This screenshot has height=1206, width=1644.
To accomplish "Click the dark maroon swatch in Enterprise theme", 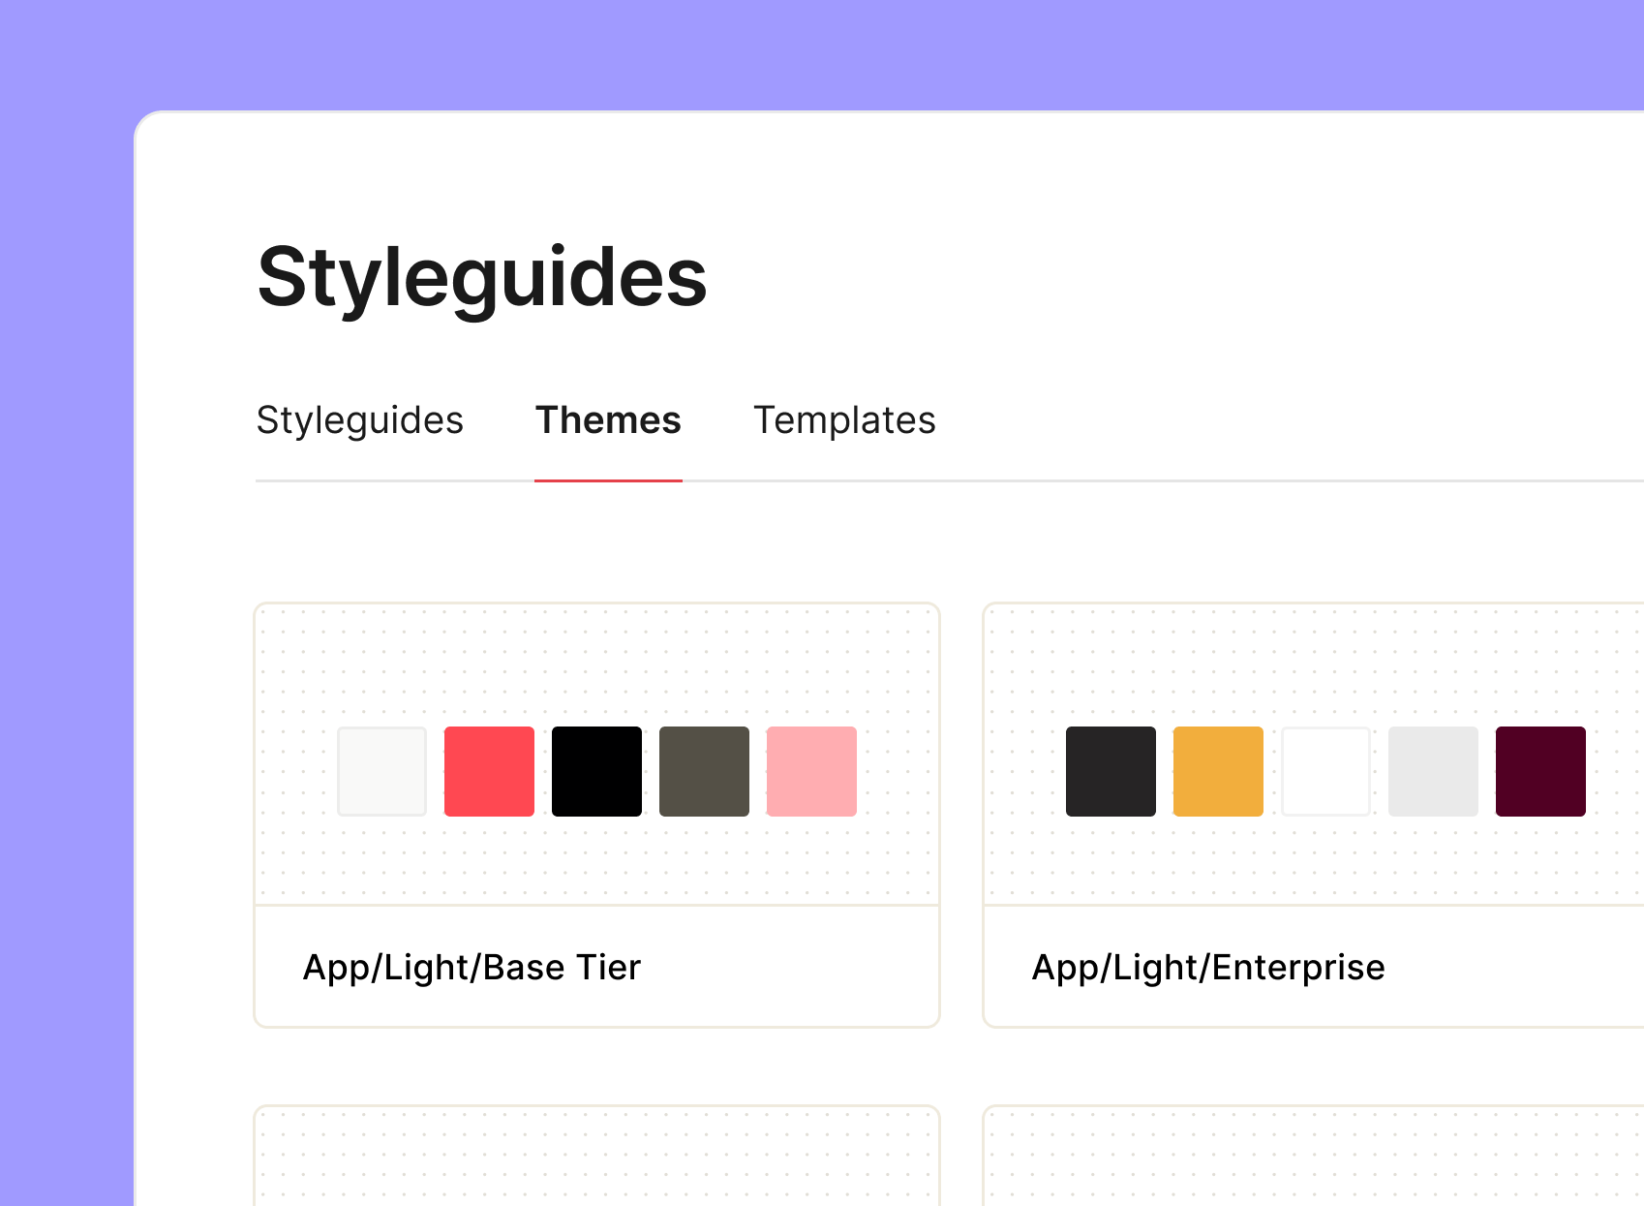I will pos(1539,771).
